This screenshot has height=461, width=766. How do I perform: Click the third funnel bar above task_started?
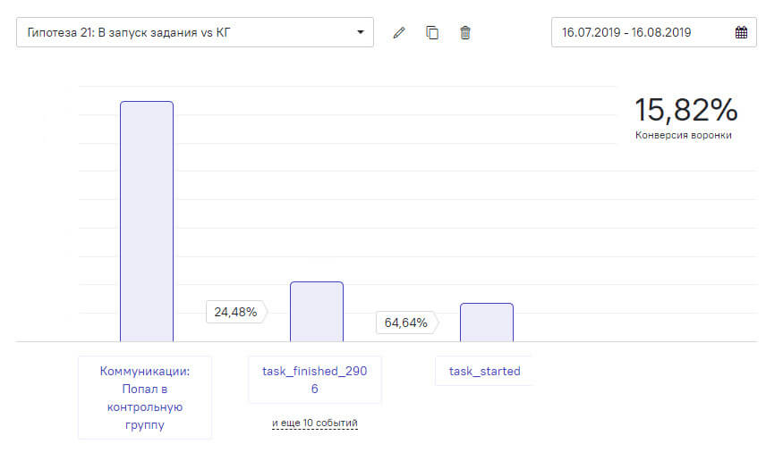486,322
